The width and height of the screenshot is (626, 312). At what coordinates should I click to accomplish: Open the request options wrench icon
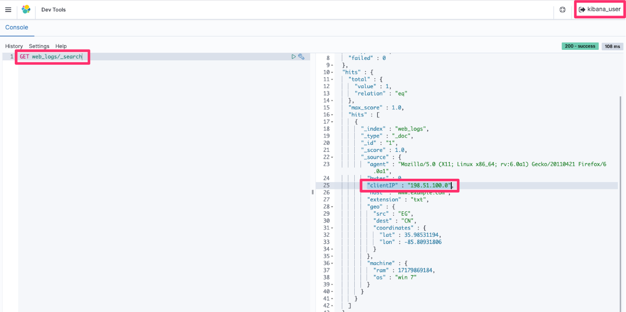point(302,56)
